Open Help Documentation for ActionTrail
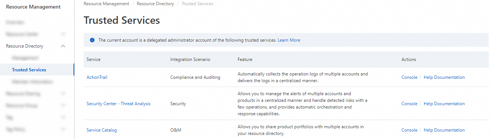The width and height of the screenshot is (491, 139). (444, 77)
